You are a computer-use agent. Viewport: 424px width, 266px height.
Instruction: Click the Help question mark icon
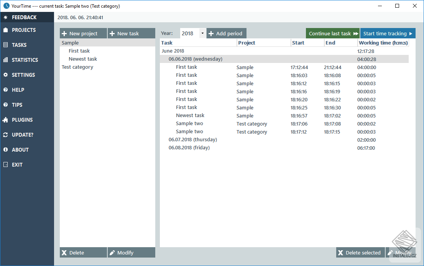click(x=5, y=90)
